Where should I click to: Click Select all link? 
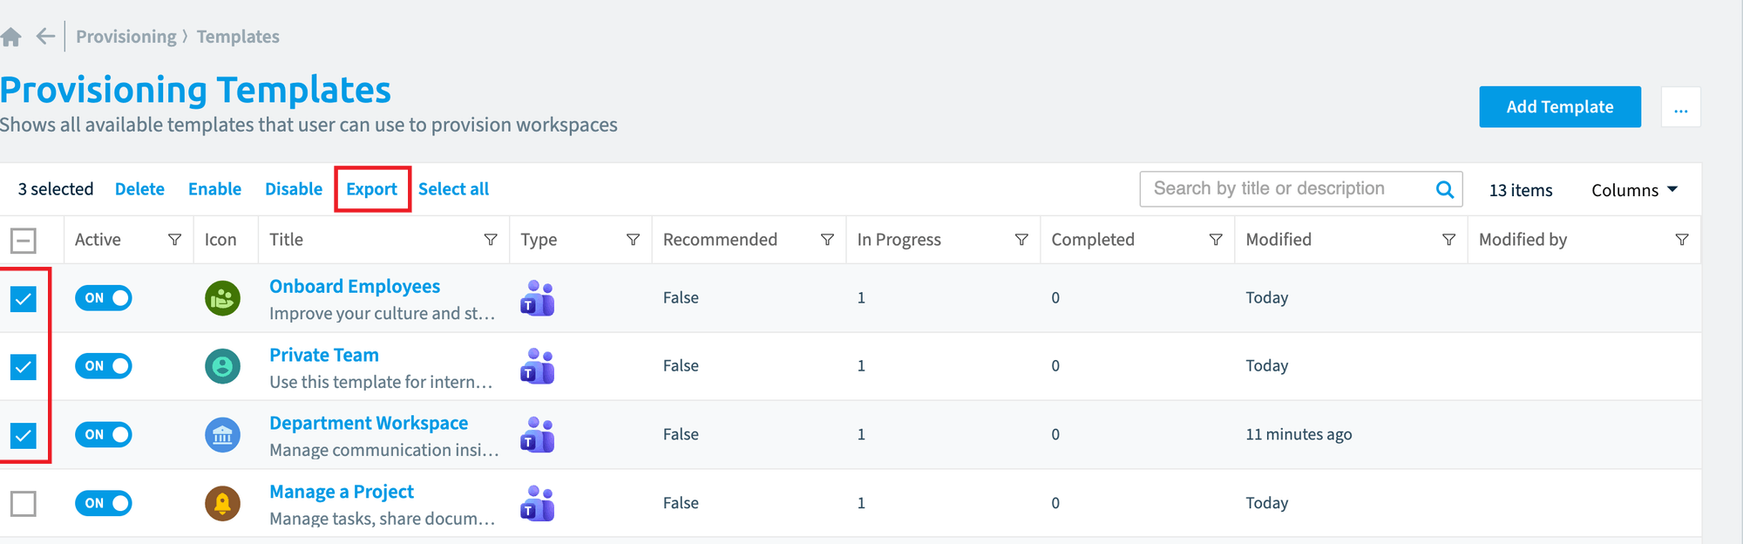point(453,189)
